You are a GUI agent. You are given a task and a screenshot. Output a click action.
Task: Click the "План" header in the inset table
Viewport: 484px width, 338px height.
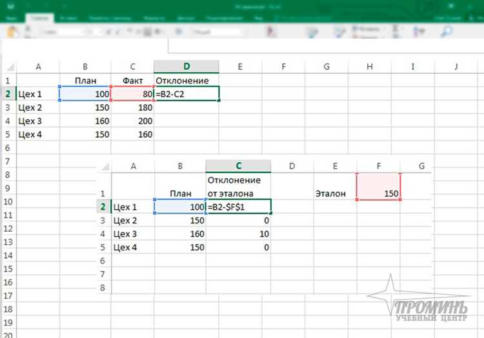[x=180, y=187]
